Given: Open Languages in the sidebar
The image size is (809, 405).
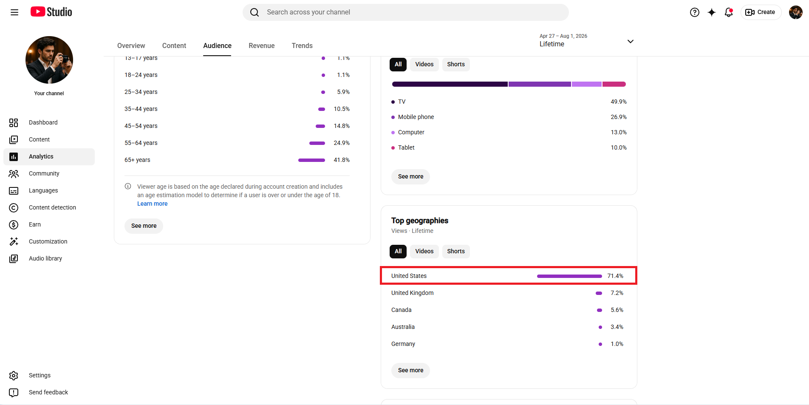Looking at the screenshot, I should click(49, 191).
